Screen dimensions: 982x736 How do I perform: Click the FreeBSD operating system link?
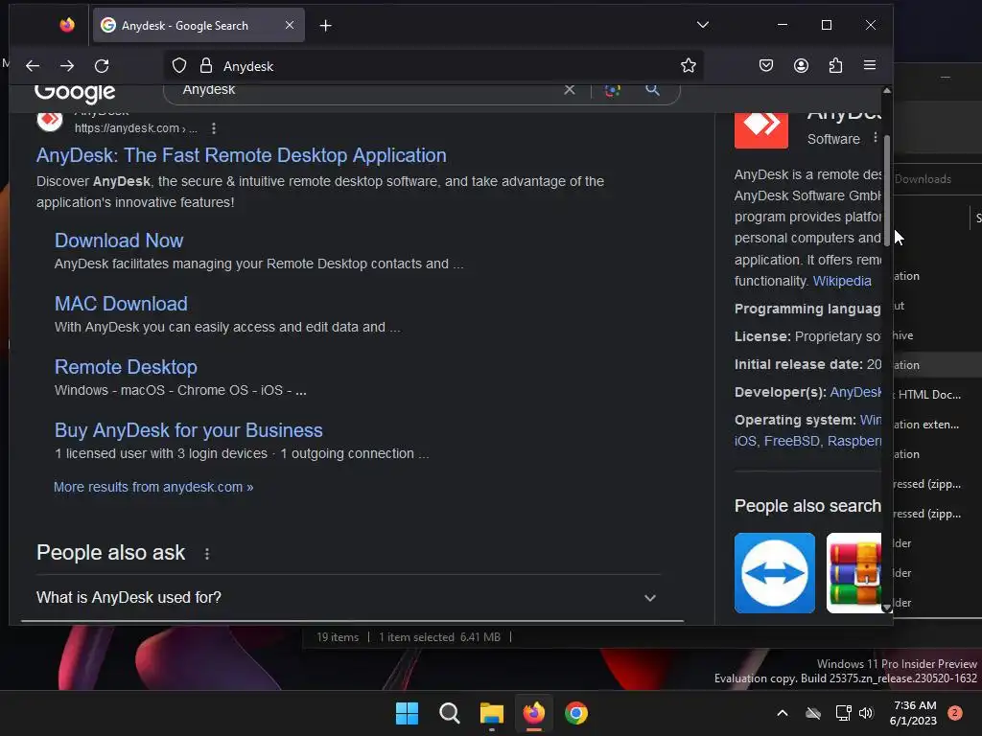point(791,441)
